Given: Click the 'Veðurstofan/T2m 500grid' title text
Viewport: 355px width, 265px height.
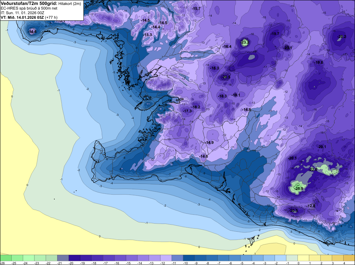Looking at the screenshot, I should [29, 4].
